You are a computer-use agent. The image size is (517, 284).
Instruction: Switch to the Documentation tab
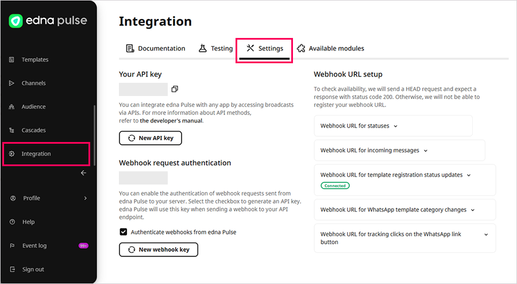(x=156, y=49)
